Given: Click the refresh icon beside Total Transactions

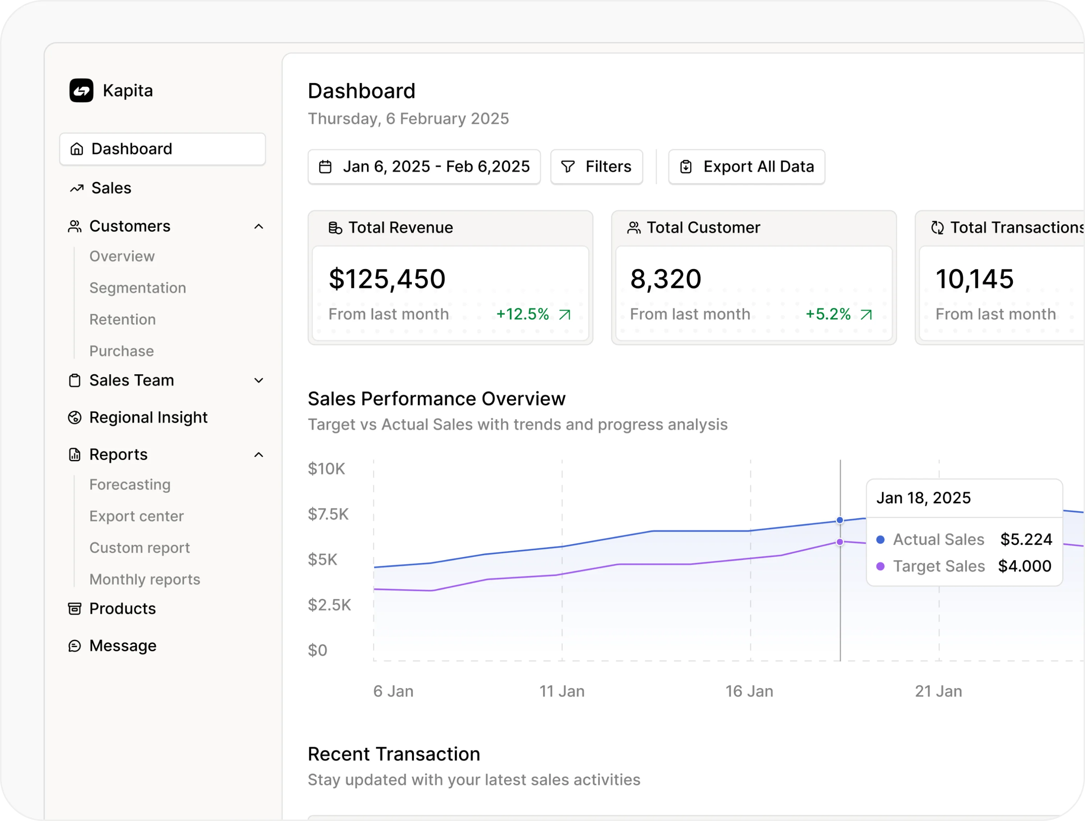Looking at the screenshot, I should pyautogui.click(x=937, y=228).
